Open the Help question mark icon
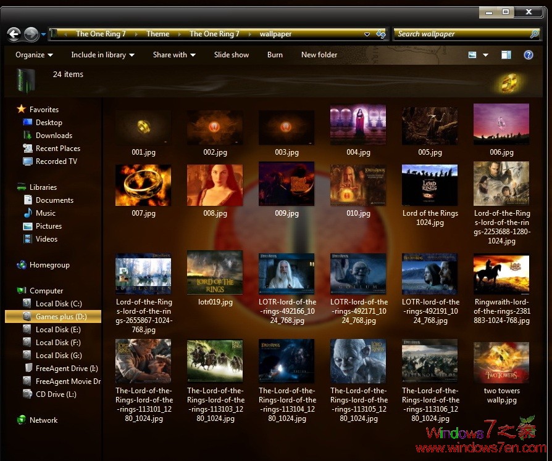 [529, 55]
